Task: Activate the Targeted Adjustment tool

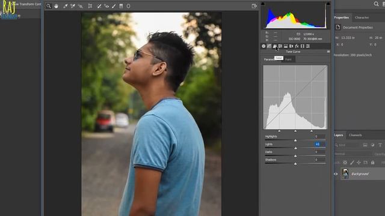Action: [x=80, y=6]
